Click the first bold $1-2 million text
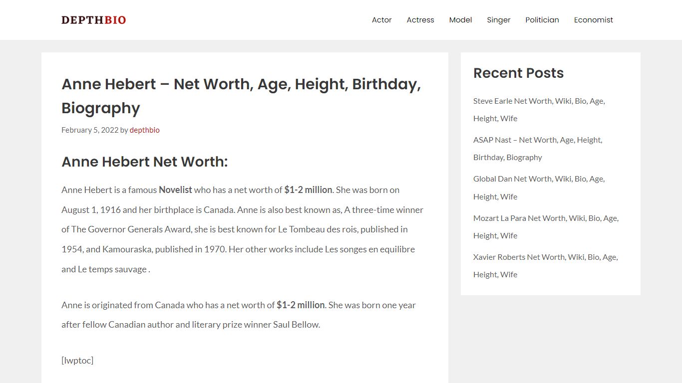The width and height of the screenshot is (682, 383). 308,190
